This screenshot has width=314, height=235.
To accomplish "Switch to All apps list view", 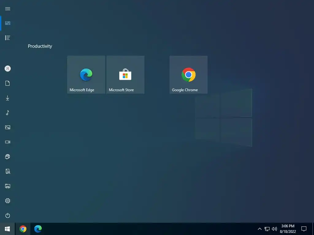I will (8, 38).
